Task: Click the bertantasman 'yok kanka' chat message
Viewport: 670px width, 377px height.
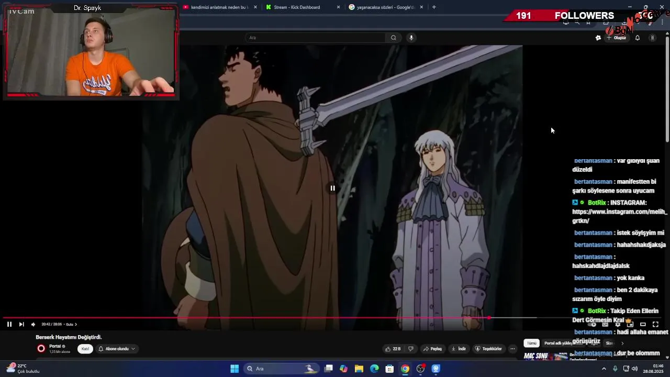Action: pyautogui.click(x=609, y=278)
